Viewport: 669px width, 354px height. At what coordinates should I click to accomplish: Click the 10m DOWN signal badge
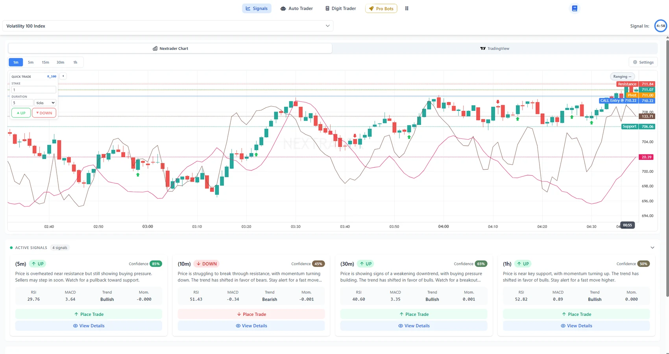[x=206, y=264]
